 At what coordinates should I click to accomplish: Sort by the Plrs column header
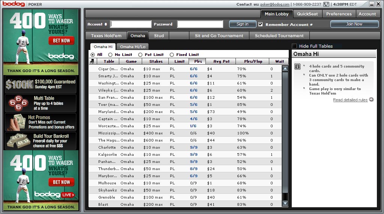198,61
